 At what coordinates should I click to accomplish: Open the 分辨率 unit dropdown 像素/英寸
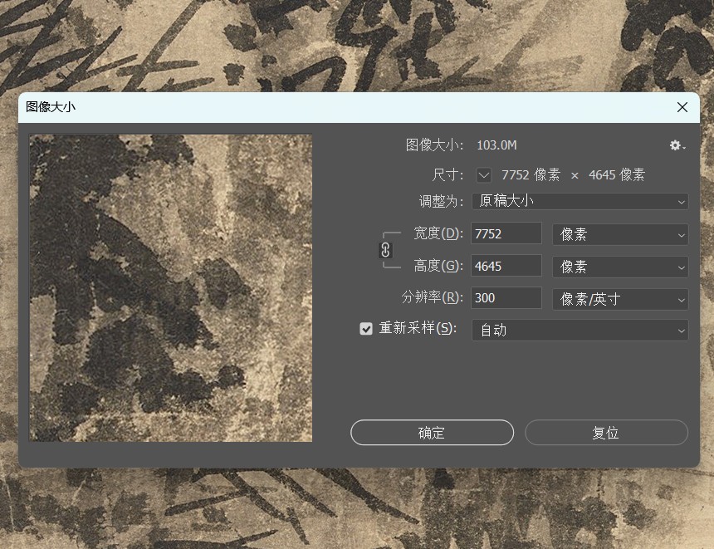point(620,299)
